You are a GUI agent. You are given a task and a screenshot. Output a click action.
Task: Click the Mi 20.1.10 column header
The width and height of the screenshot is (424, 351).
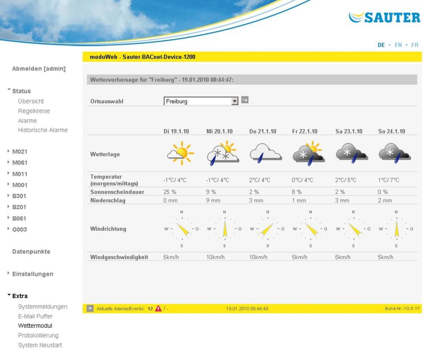(x=219, y=131)
